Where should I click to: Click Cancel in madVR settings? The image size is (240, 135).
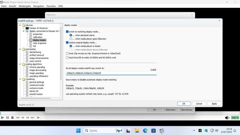point(199,104)
